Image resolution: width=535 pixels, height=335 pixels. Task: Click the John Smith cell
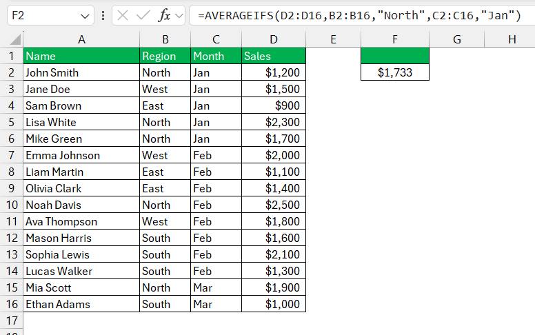tap(81, 72)
